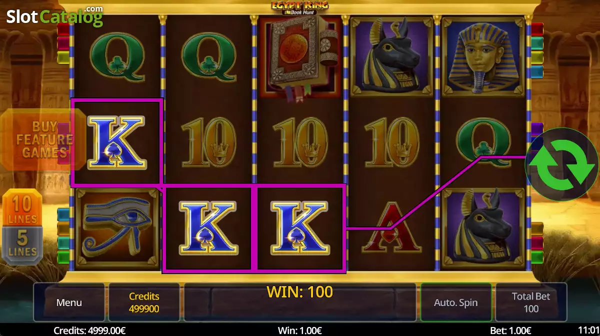Click the yellow payline marker at top left
The height and width of the screenshot is (336, 600).
(63, 58)
